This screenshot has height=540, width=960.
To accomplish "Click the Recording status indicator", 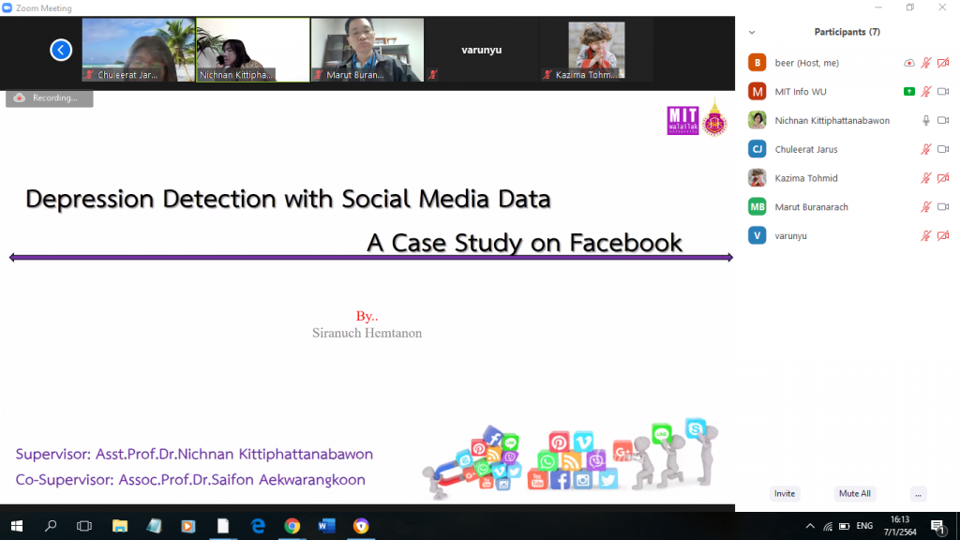I will click(50, 97).
